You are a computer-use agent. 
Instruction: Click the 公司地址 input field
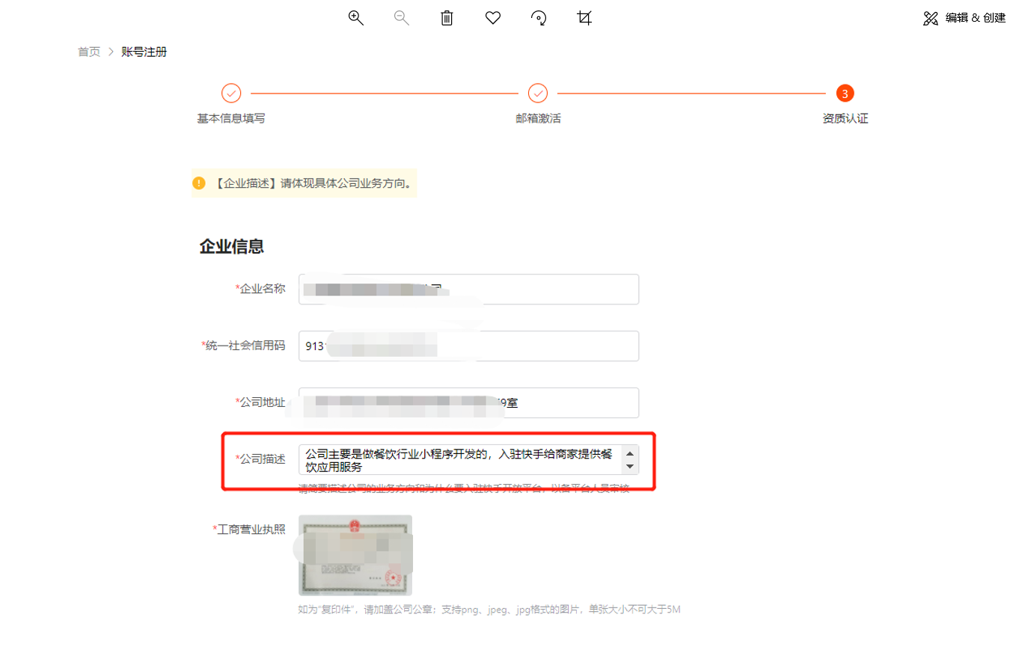pyautogui.click(x=468, y=403)
